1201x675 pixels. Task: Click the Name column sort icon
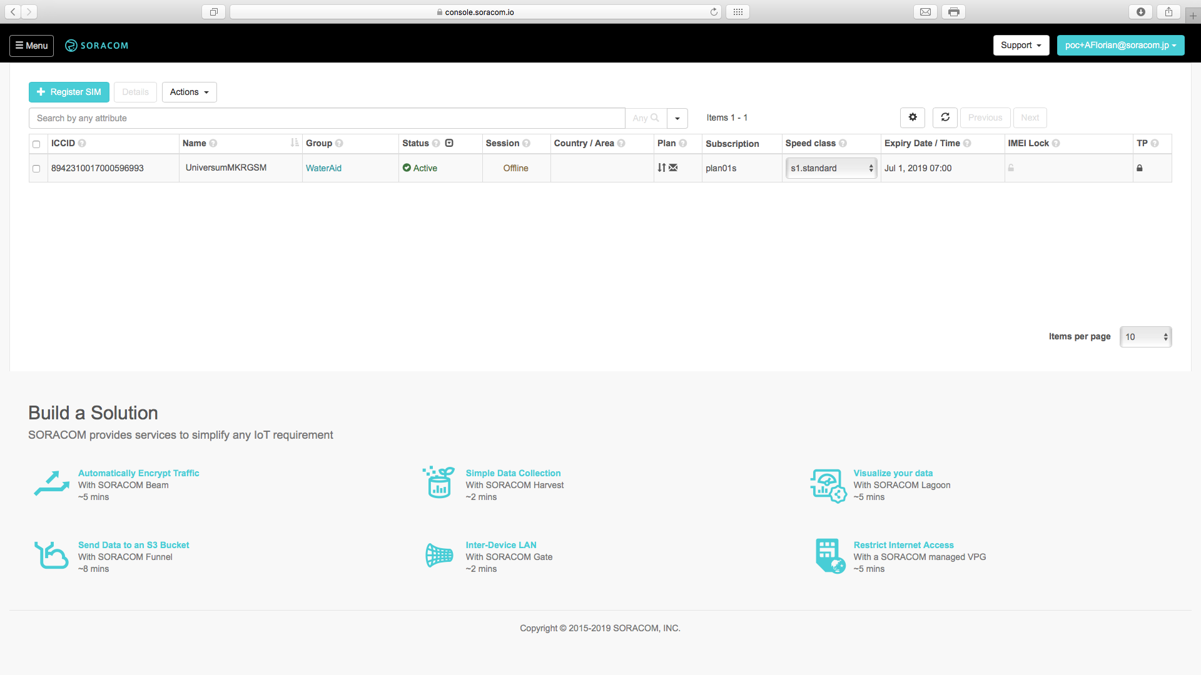tap(295, 143)
